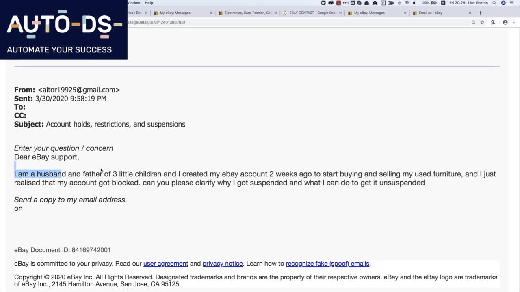
Task: Click the page zoom magnifier in address bar
Action: tap(473, 22)
